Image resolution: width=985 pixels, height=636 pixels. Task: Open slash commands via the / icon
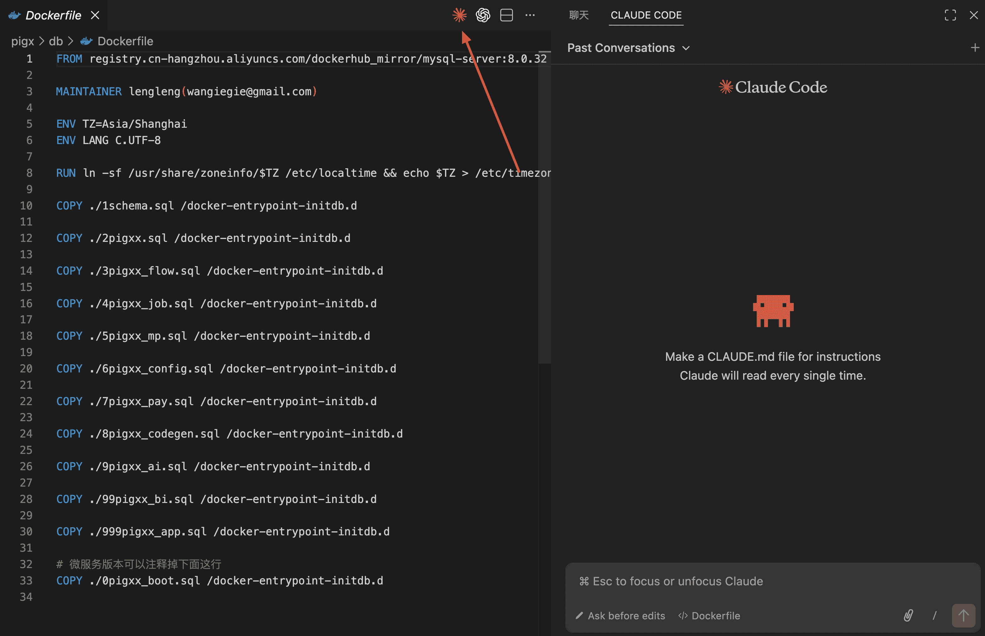pyautogui.click(x=935, y=615)
